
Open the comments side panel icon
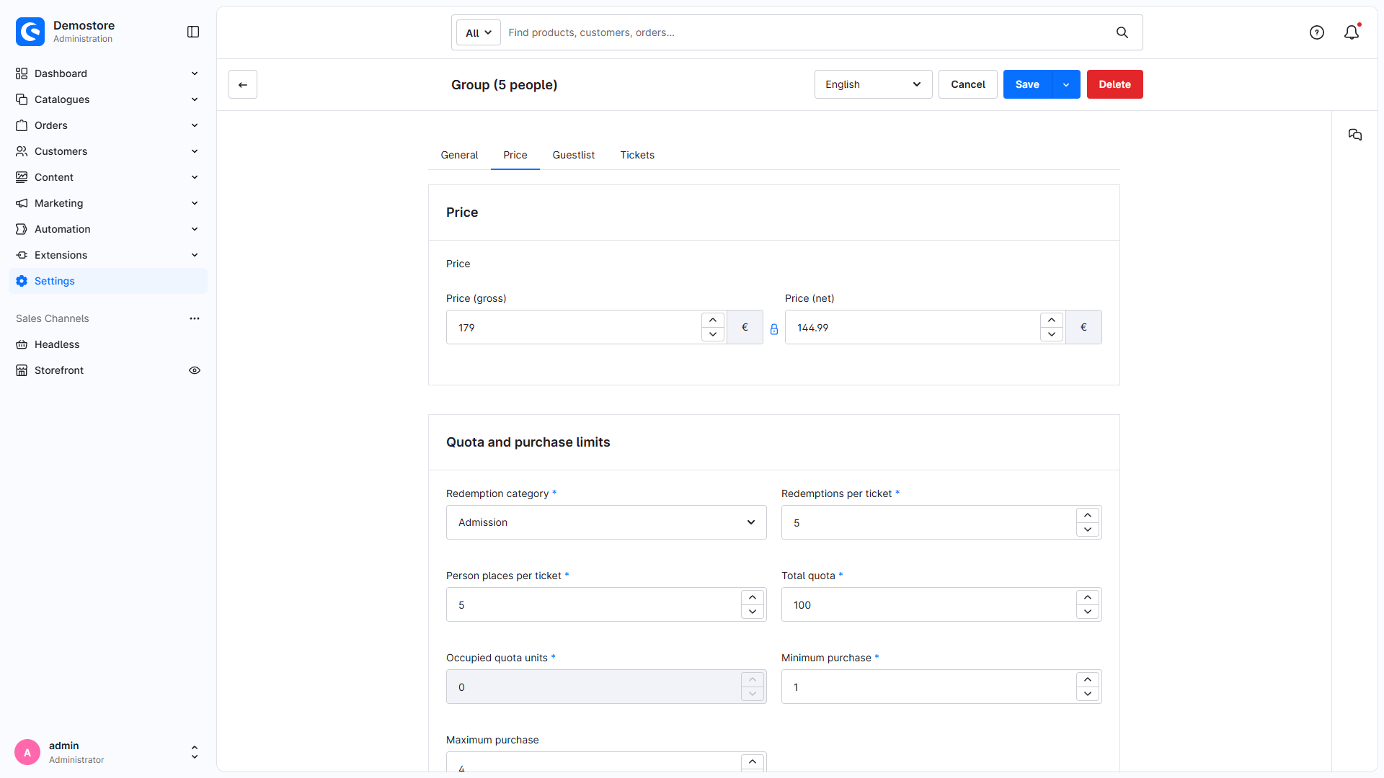click(x=1355, y=135)
